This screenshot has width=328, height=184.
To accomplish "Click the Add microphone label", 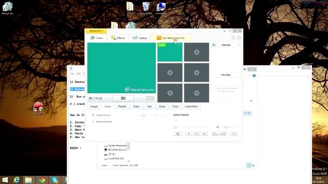I will 104,122.
